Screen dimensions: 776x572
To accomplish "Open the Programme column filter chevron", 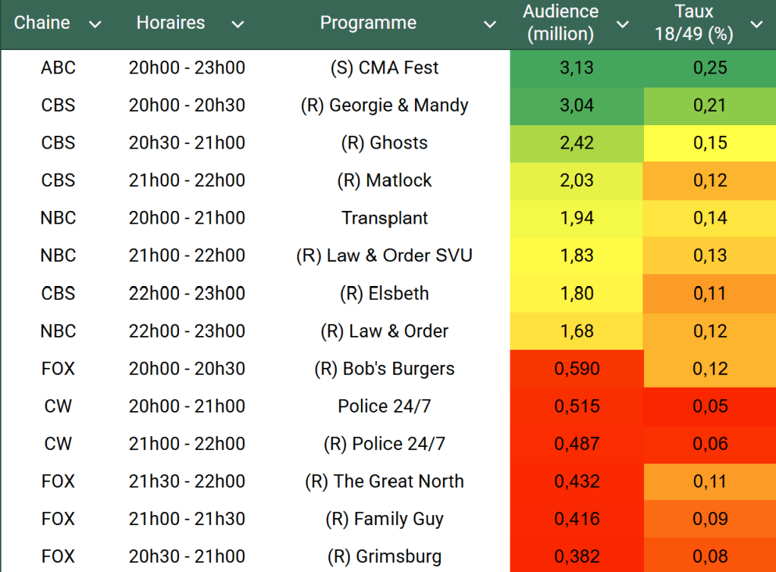I will point(490,24).
